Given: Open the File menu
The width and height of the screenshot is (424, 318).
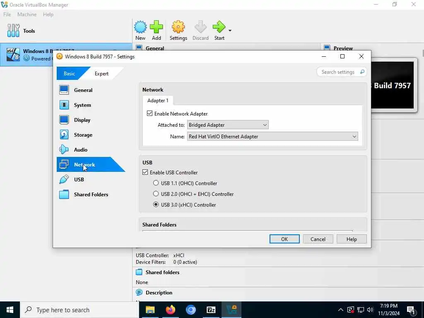Looking at the screenshot, I should point(7,14).
